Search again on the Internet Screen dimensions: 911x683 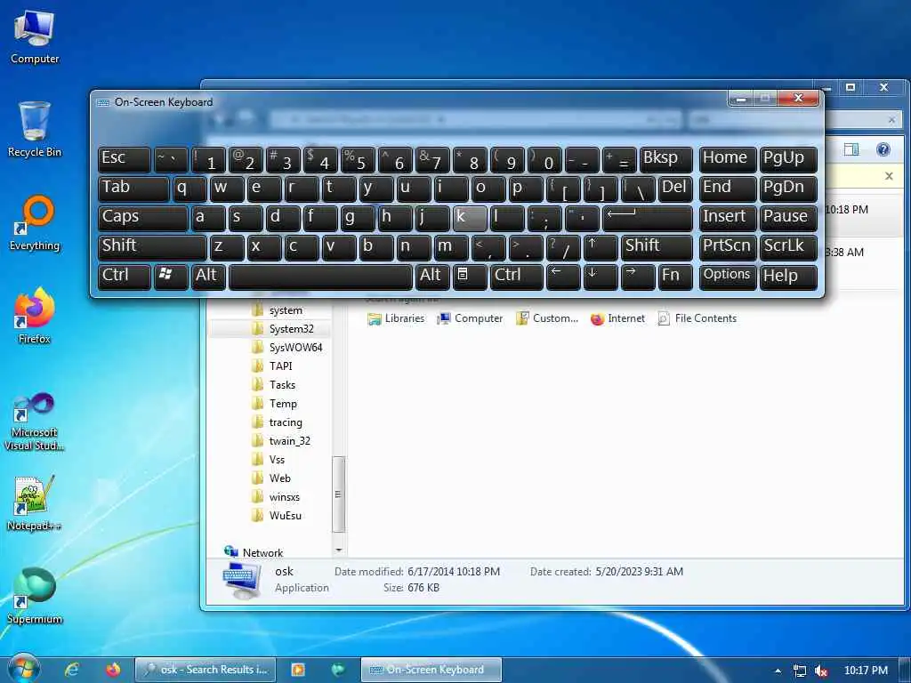click(617, 318)
